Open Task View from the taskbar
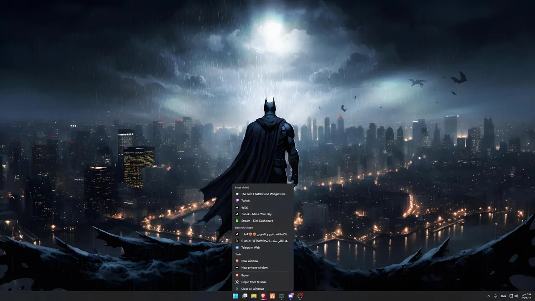 [245, 296]
